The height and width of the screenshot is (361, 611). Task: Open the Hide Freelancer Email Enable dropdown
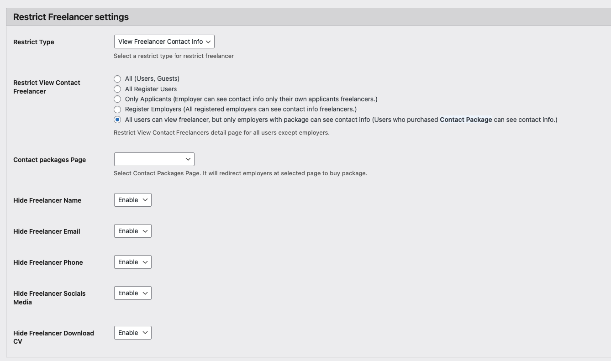click(132, 231)
